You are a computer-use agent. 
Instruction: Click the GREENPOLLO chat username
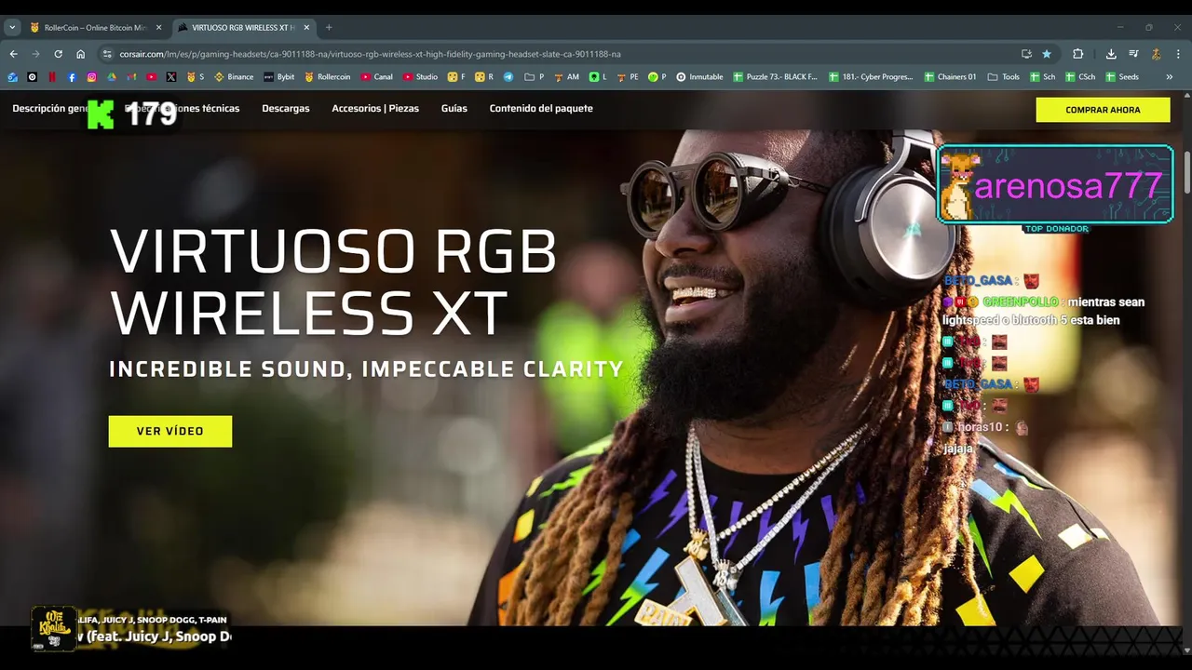coord(1021,301)
